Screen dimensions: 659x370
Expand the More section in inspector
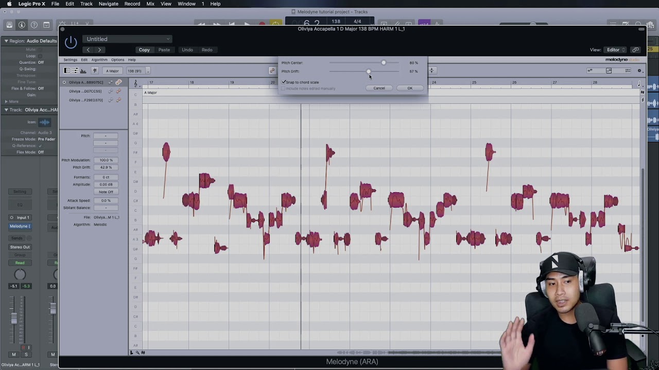(6, 101)
